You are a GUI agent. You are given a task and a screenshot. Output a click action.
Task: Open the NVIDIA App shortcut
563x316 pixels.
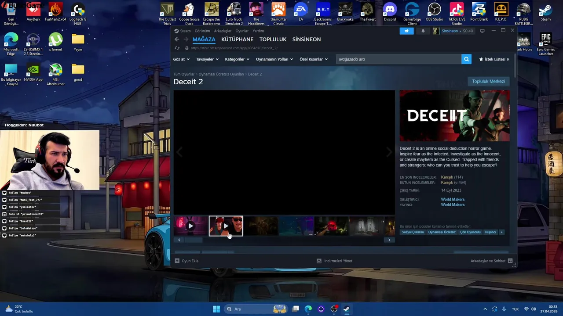[x=33, y=72]
